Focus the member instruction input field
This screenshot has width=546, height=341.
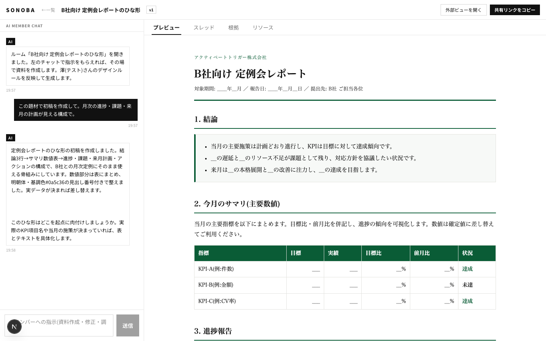[x=59, y=325]
